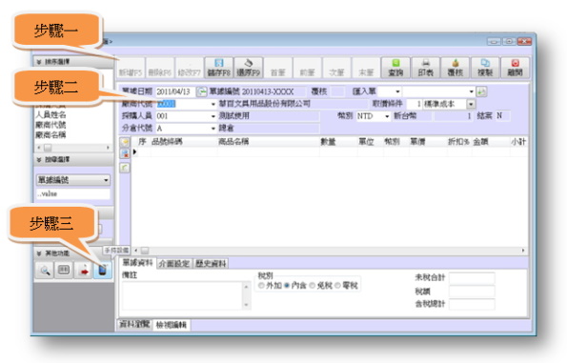Open the 單據編號 dropdown in search panel
The height and width of the screenshot is (363, 567).
73,180
